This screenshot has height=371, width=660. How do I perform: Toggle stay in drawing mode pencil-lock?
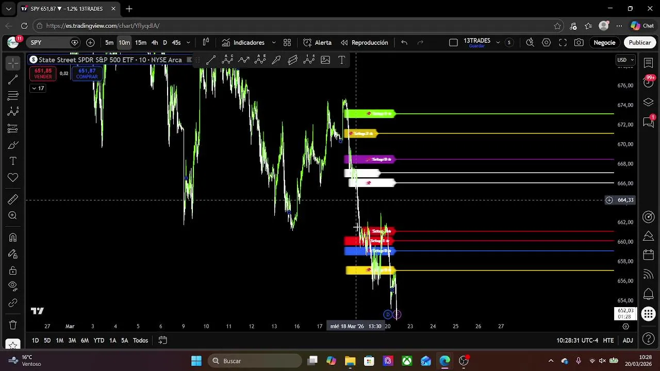tap(13, 254)
